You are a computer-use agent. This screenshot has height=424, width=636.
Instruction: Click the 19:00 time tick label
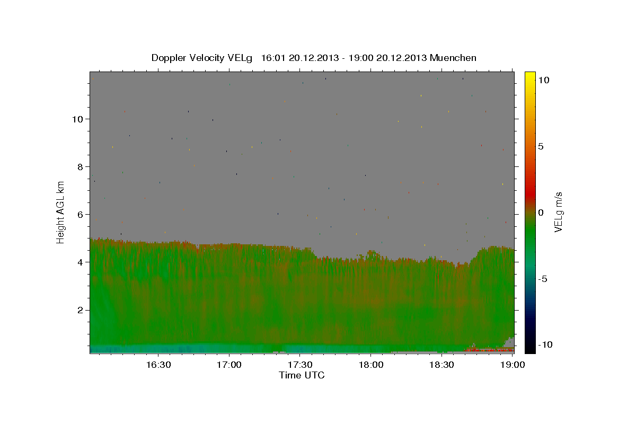click(x=512, y=365)
